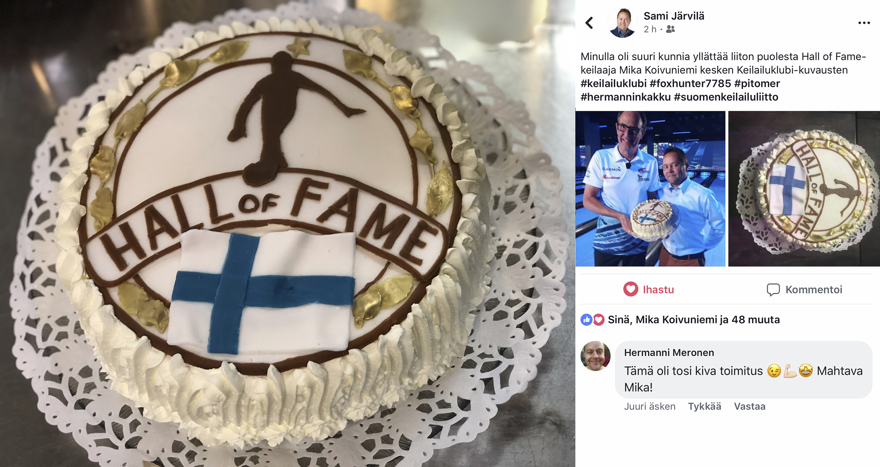Open the three-dot post options menu

pos(864,23)
